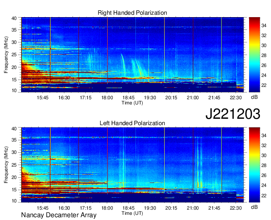Click 20:15 tick on right-handed time axis

(171, 98)
